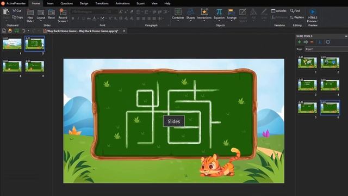Screen dimensions: 348x196
Task: Click the blue import icon in Slide Pools
Action: coord(320,42)
